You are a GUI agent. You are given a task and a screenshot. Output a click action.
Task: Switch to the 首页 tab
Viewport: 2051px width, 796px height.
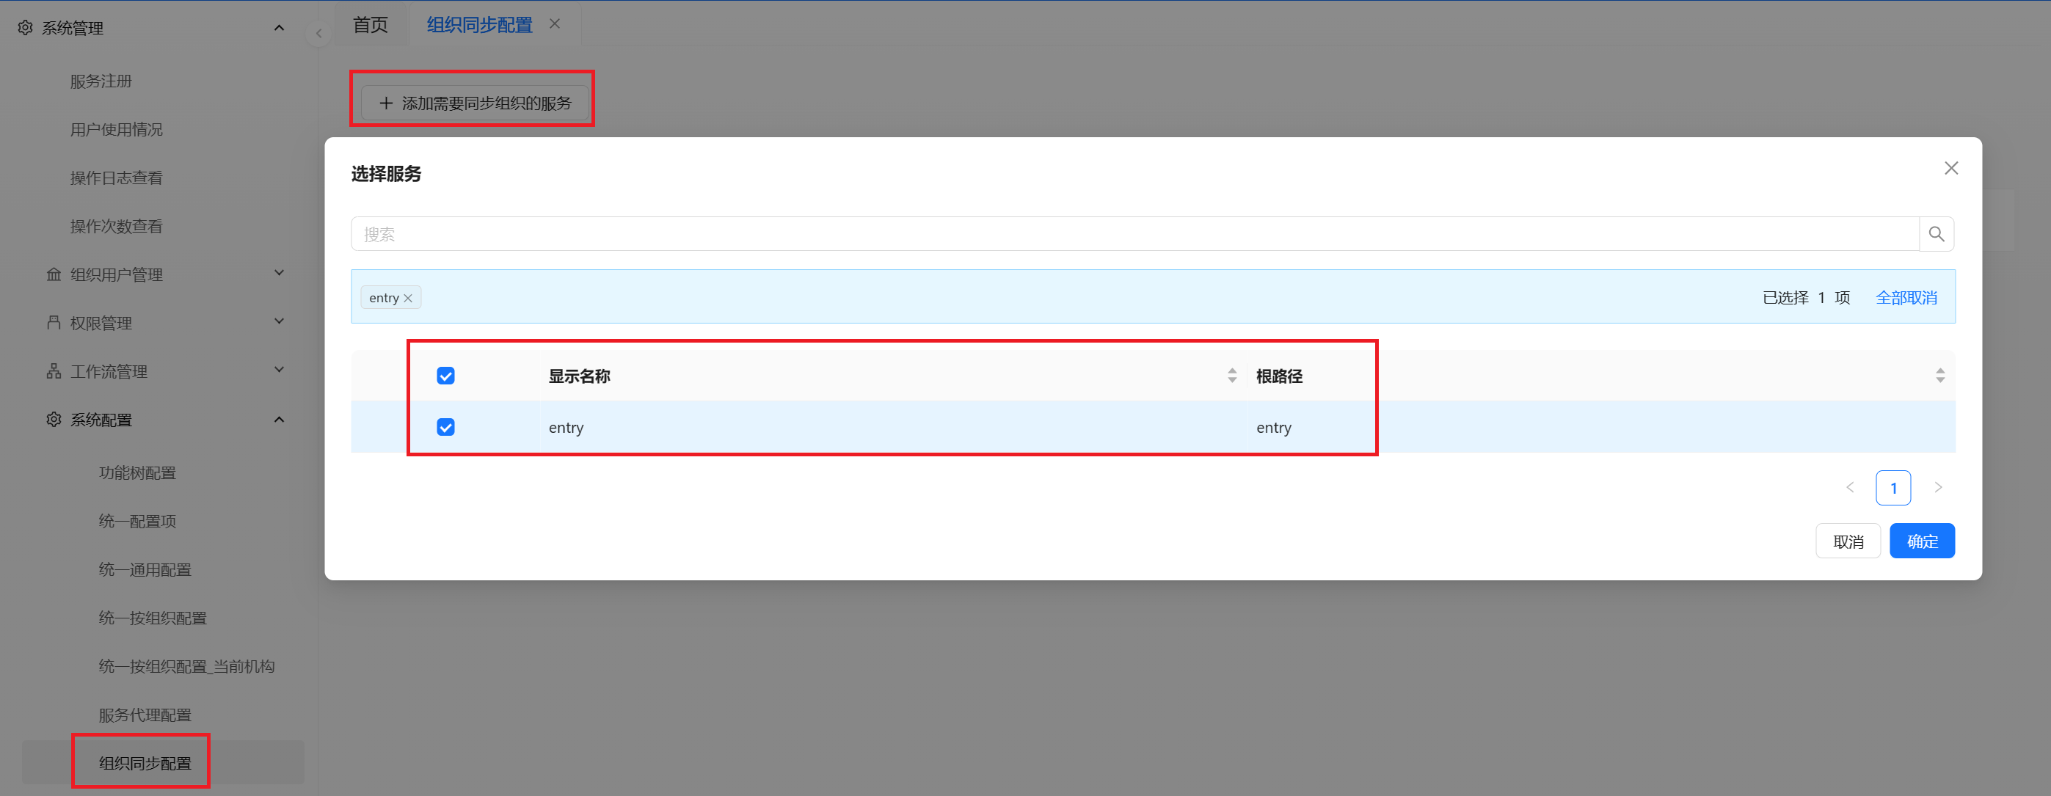tap(371, 25)
